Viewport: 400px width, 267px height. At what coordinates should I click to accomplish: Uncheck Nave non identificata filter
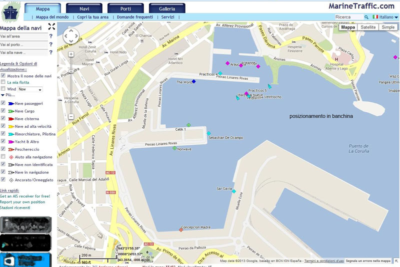[x=3, y=164]
